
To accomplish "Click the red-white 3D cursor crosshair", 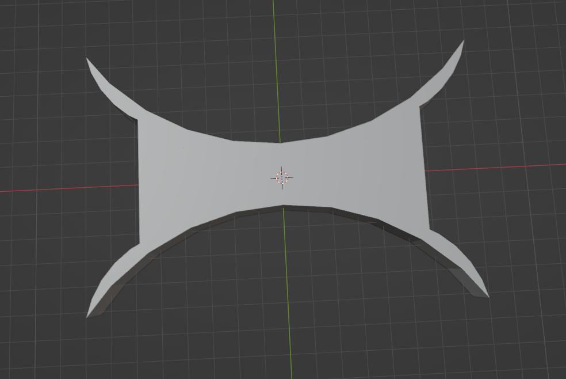I will tap(282, 177).
